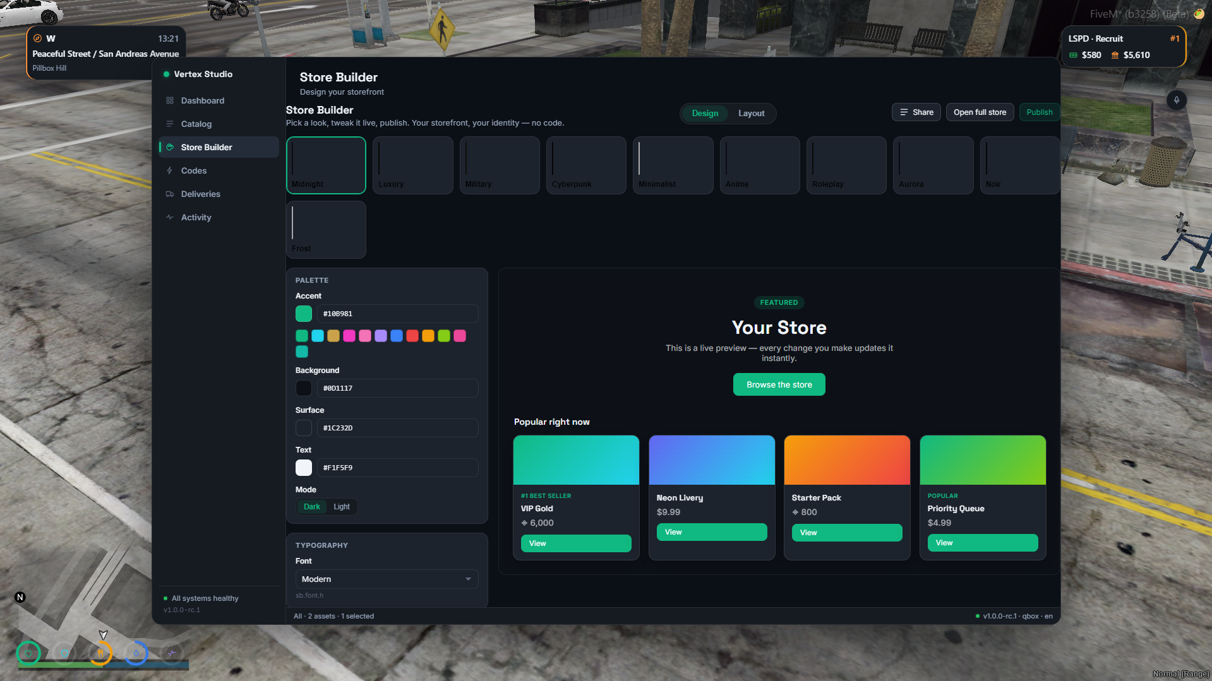Click the microphone icon at top right
Image resolution: width=1212 pixels, height=681 pixels.
1176,100
